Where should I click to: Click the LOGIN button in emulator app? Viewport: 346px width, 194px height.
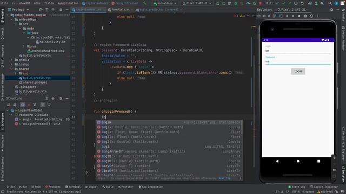298,71
